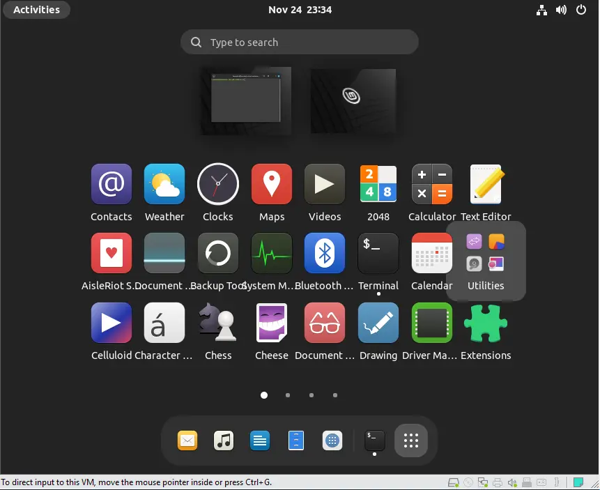Toggle the Show Applications grid button

411,441
